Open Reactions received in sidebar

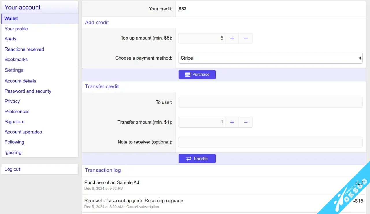[x=24, y=49]
